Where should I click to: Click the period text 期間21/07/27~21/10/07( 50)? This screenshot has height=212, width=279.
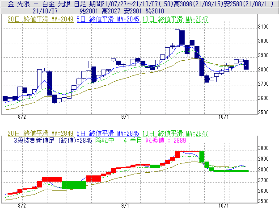131,4
